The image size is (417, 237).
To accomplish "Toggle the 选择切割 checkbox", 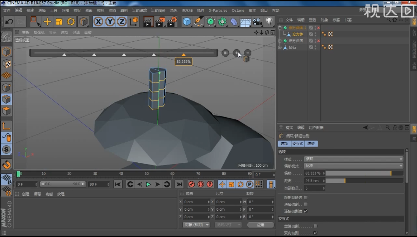I will [x=305, y=205].
